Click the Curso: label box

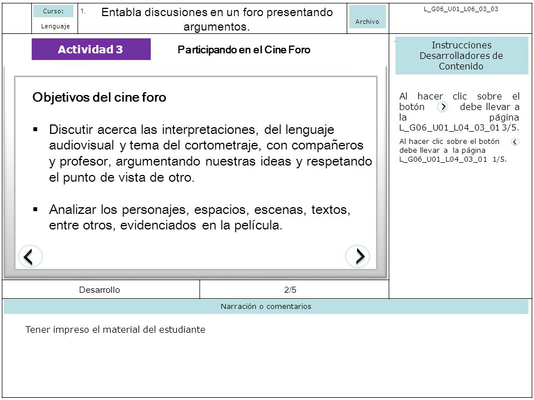coord(53,11)
